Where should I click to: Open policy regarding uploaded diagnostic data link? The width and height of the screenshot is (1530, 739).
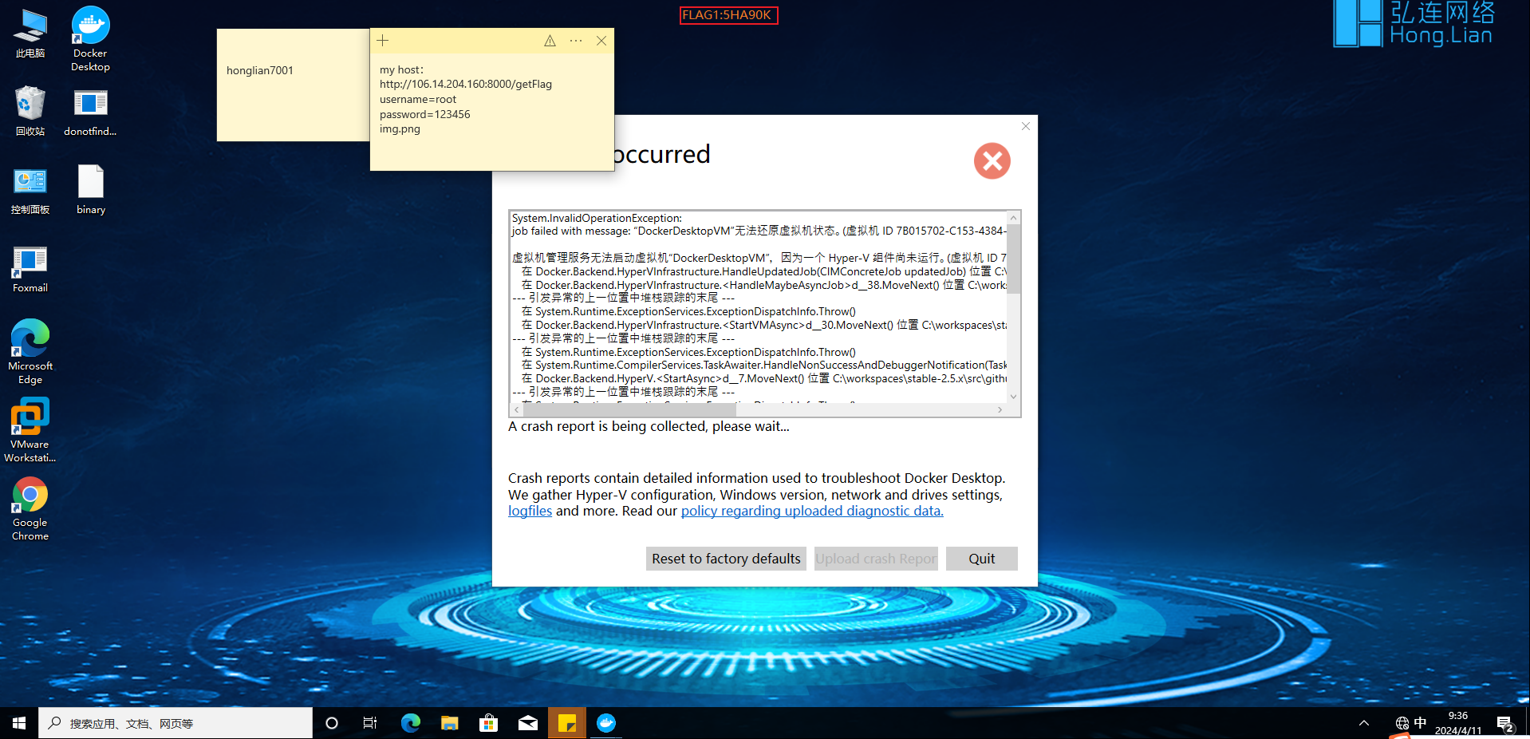(x=811, y=511)
